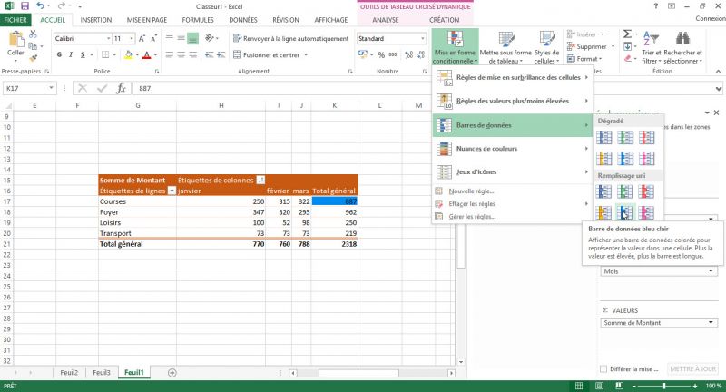This screenshot has width=726, height=392.
Task: Click the format painter brush icon
Action: pos(33,58)
